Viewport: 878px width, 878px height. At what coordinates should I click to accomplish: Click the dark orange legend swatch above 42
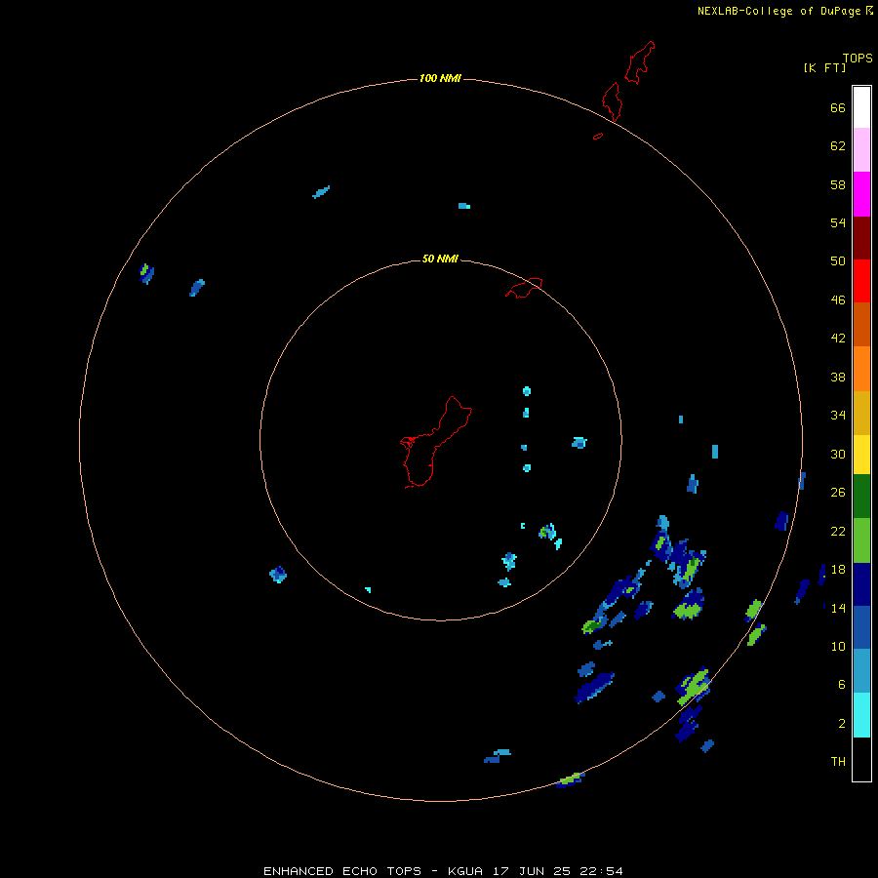pyautogui.click(x=861, y=324)
